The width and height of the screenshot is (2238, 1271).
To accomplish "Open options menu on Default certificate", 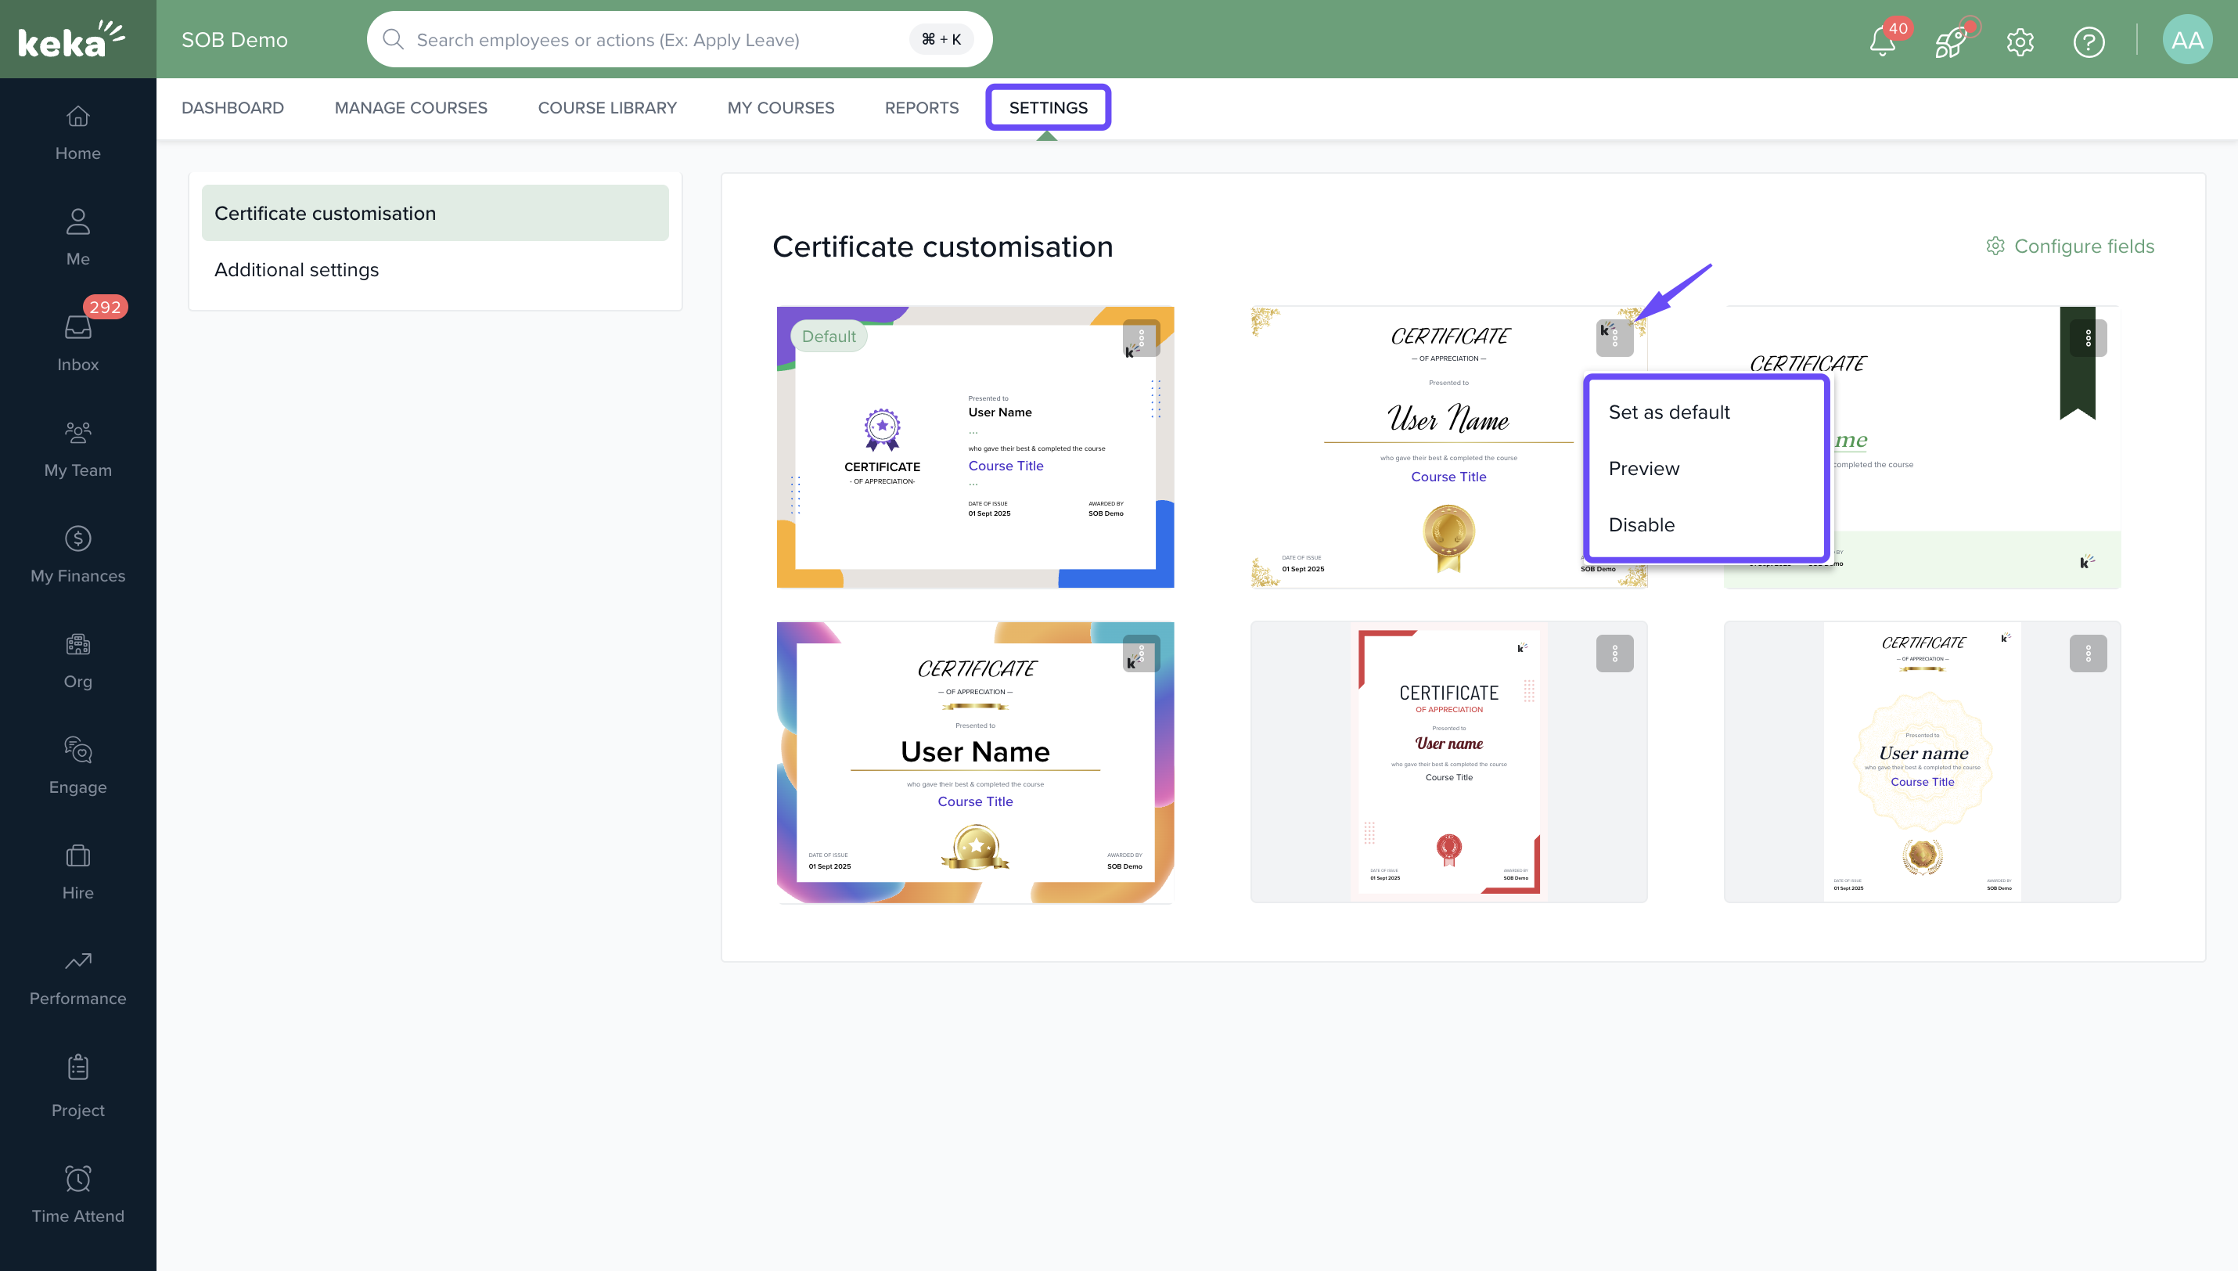I will [1140, 338].
